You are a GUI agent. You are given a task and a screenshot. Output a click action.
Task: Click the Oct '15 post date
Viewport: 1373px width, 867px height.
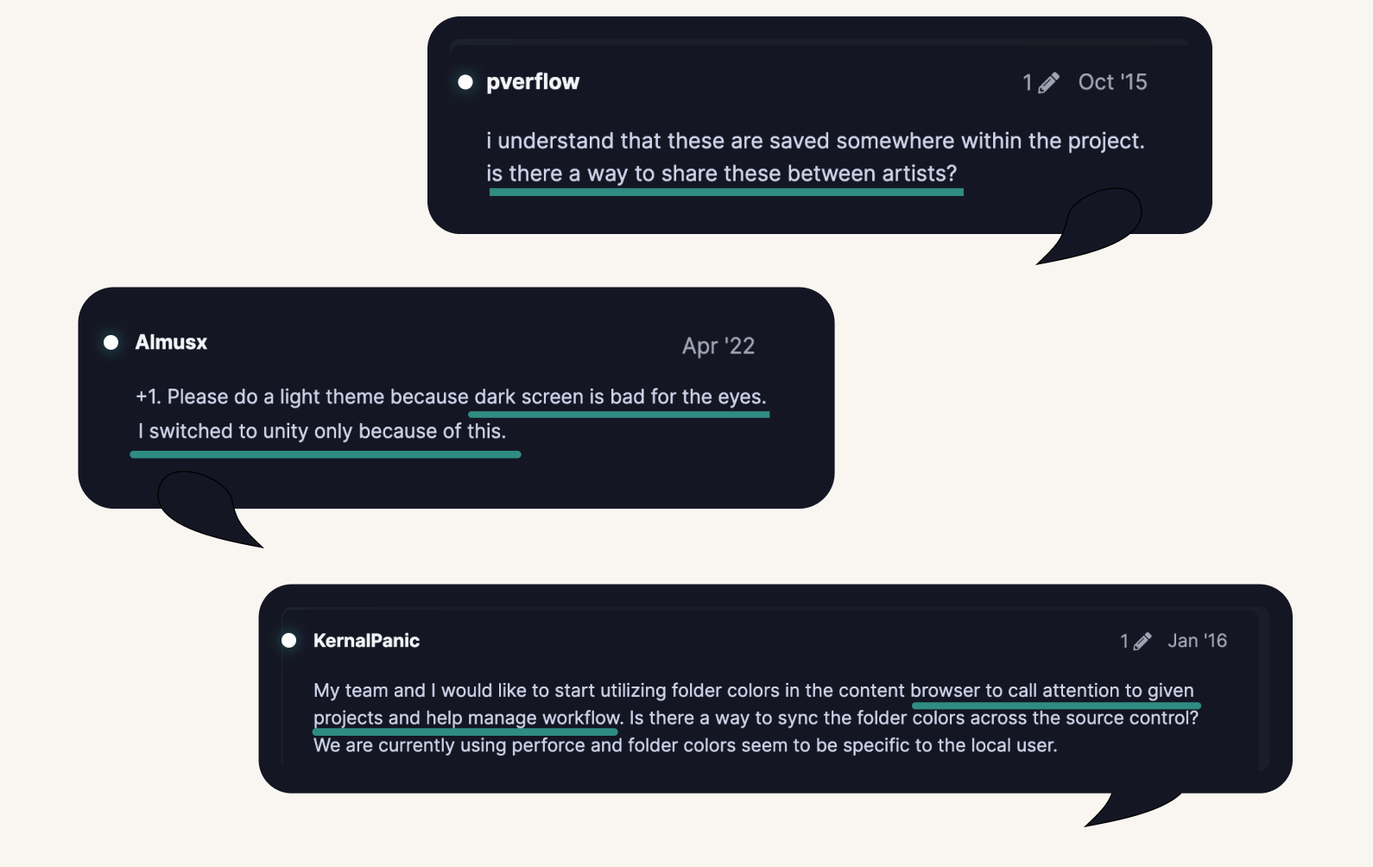[x=1112, y=82]
